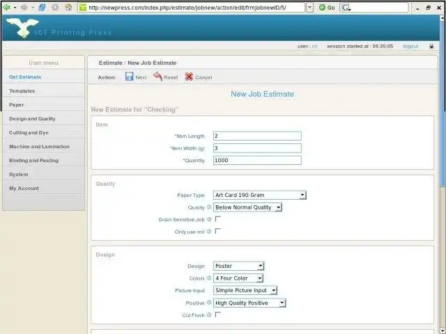Open the Design dropdown showing Poster
The width and height of the screenshot is (446, 334).
click(x=238, y=266)
